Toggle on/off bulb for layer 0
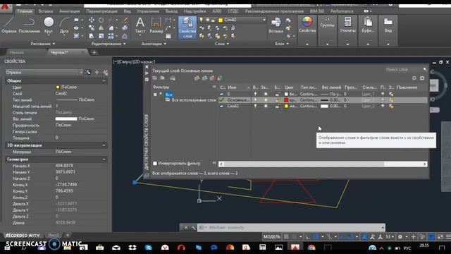Screen dimensions: 451x254 (x=255, y=94)
